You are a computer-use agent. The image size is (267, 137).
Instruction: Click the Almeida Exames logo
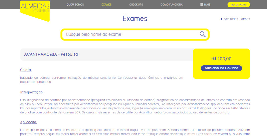tap(35, 9)
